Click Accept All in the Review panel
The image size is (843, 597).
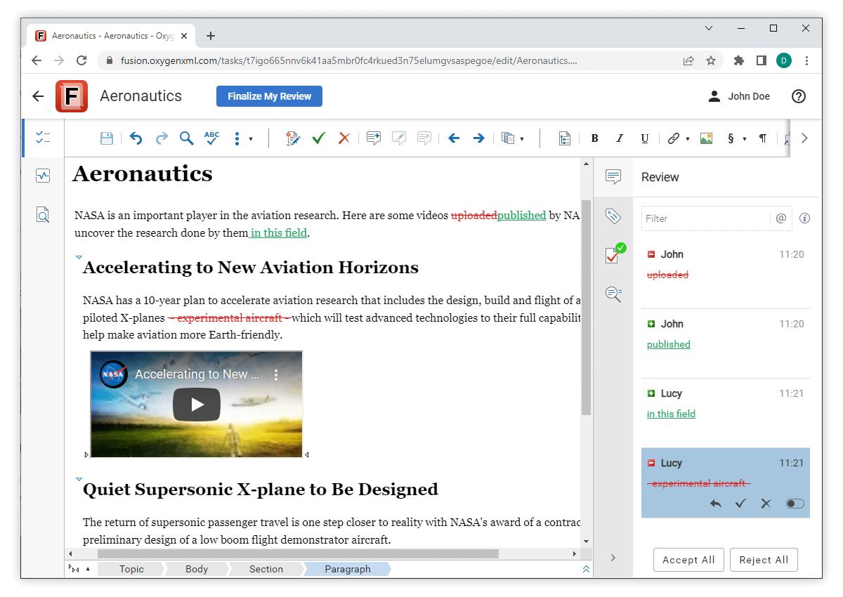click(688, 560)
